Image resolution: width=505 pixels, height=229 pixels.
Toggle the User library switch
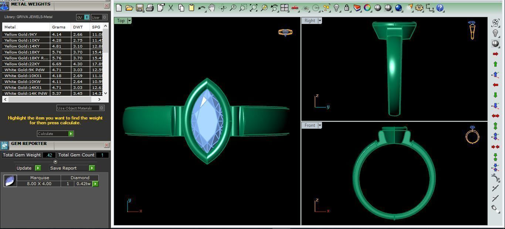coord(99,17)
